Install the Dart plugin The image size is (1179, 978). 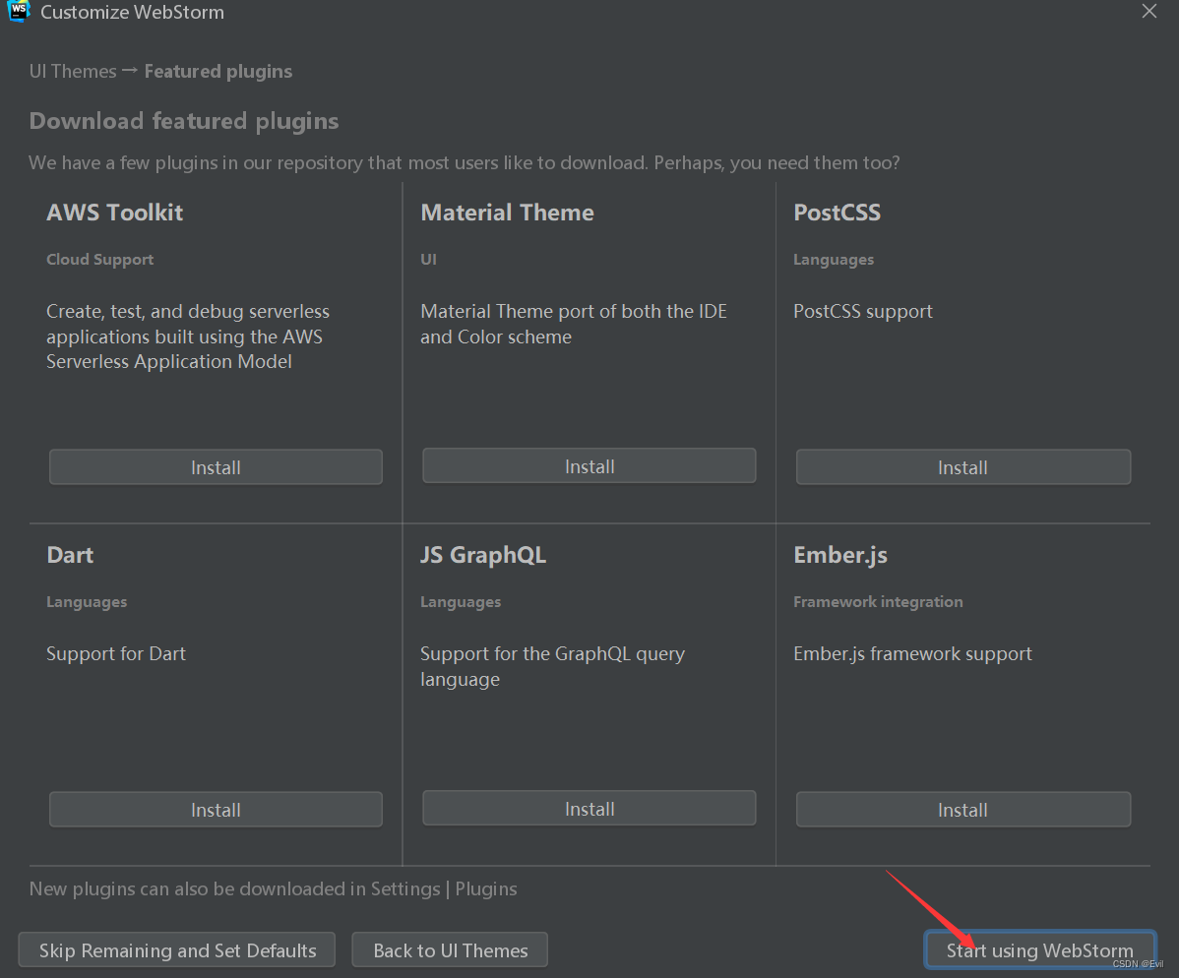tap(215, 809)
